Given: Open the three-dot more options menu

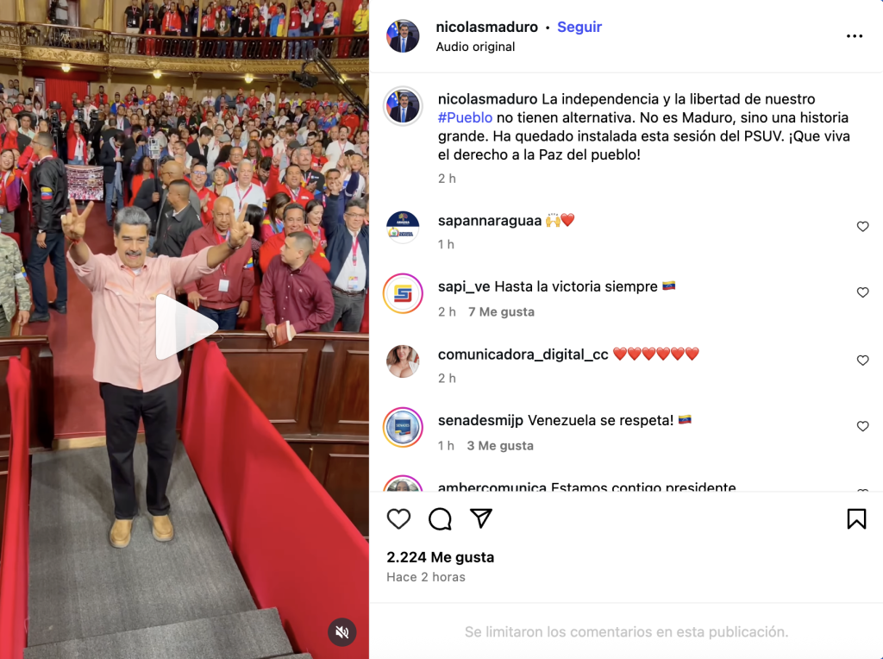Looking at the screenshot, I should pos(855,36).
